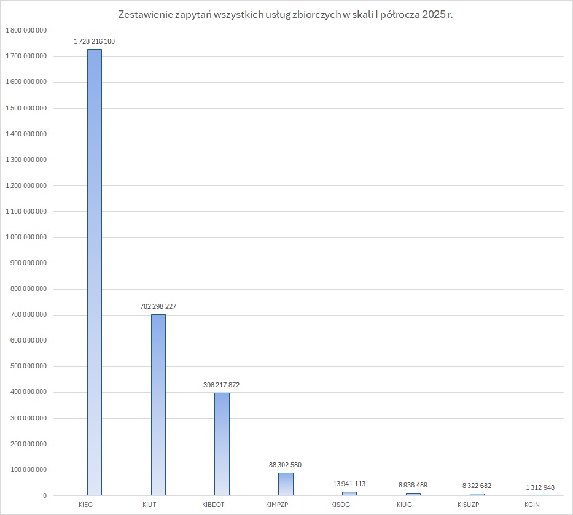Select data label 702 298 227
The image size is (573, 515).
(158, 306)
